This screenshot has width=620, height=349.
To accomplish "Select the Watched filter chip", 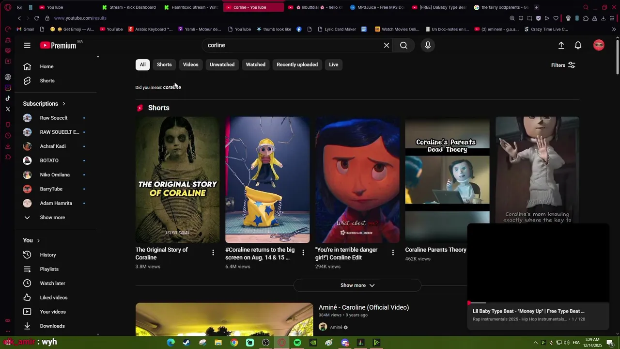I will click(x=255, y=64).
